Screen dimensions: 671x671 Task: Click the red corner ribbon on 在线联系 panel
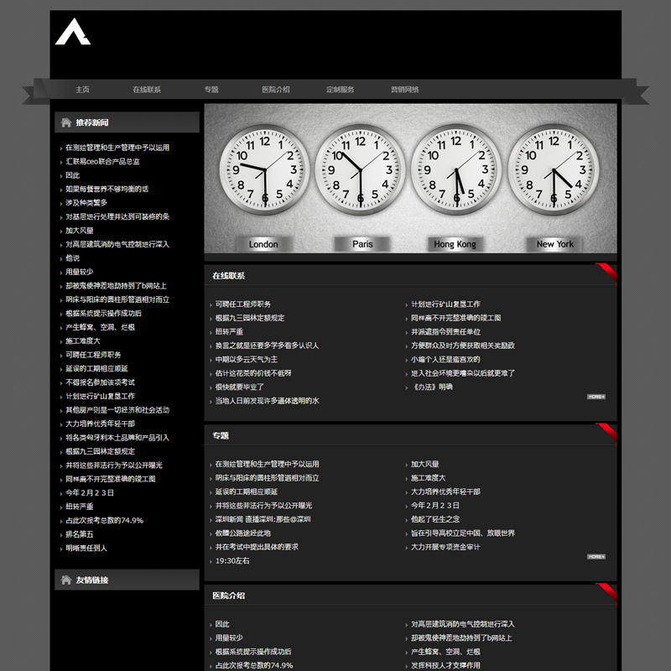(607, 273)
